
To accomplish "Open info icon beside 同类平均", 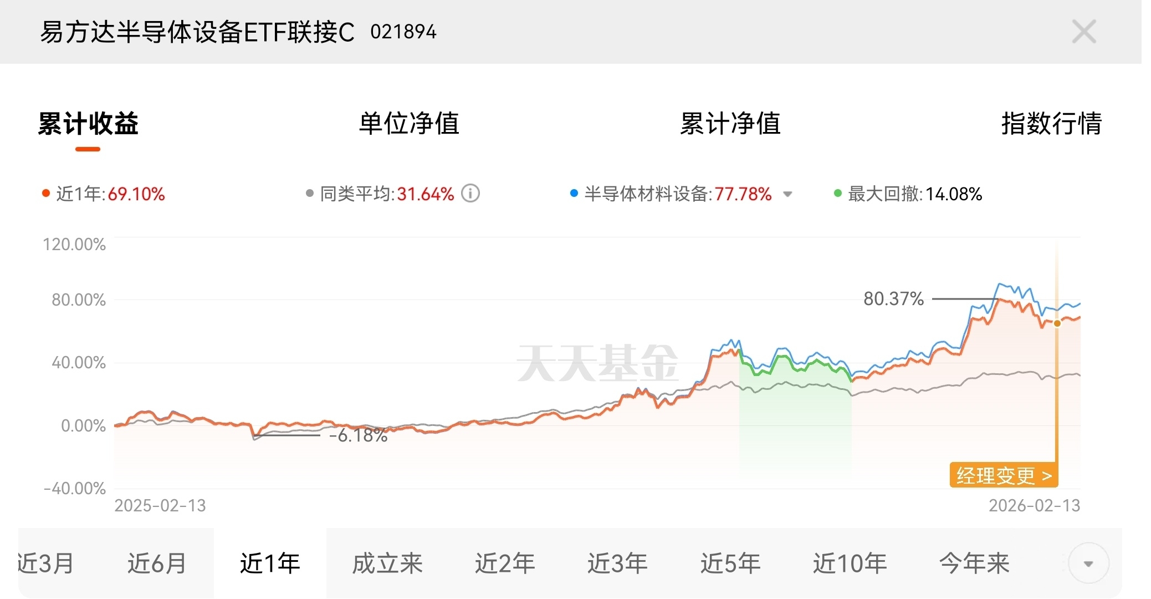I will click(470, 194).
